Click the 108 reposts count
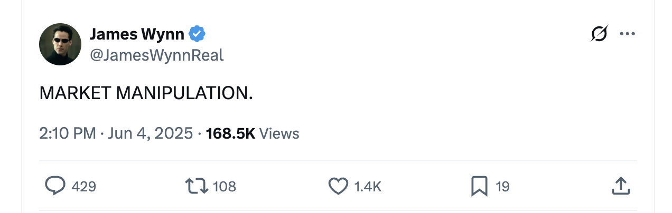Viewport: 672px width, 213px height. pyautogui.click(x=225, y=187)
